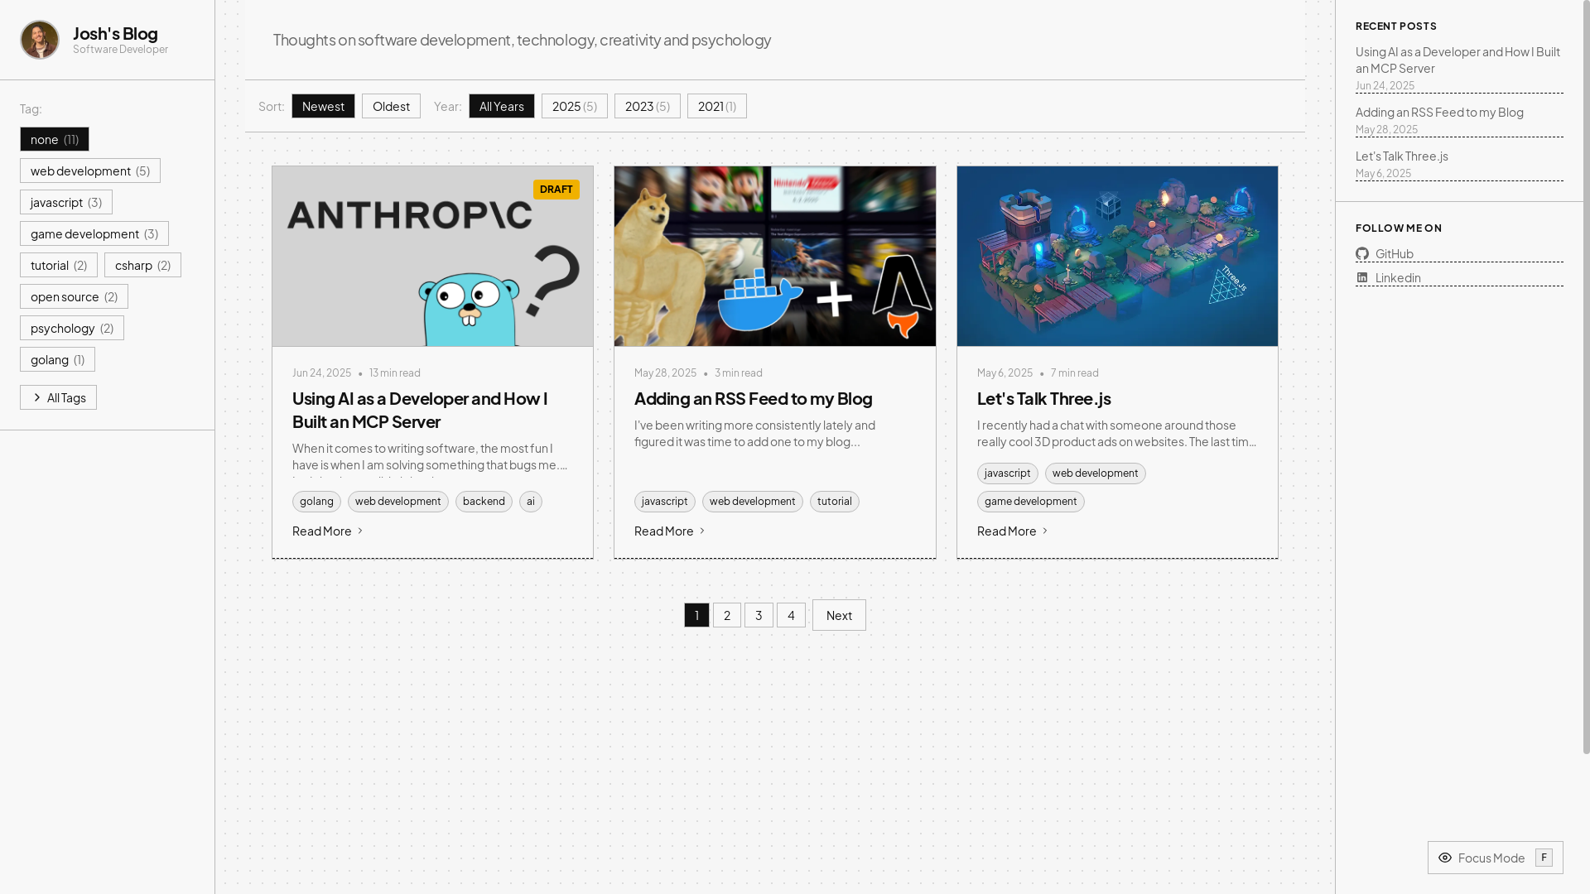Open 'Adding an RSS Feed to my Blog' card title

[x=753, y=398]
